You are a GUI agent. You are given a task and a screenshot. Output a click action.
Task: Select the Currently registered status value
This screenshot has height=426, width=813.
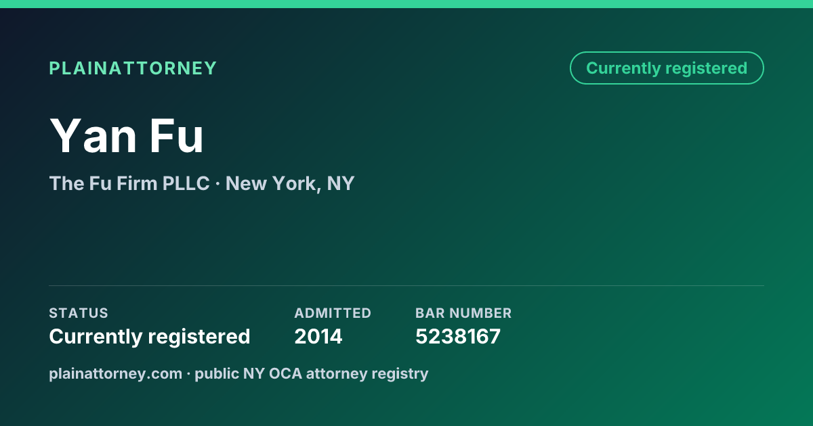150,336
